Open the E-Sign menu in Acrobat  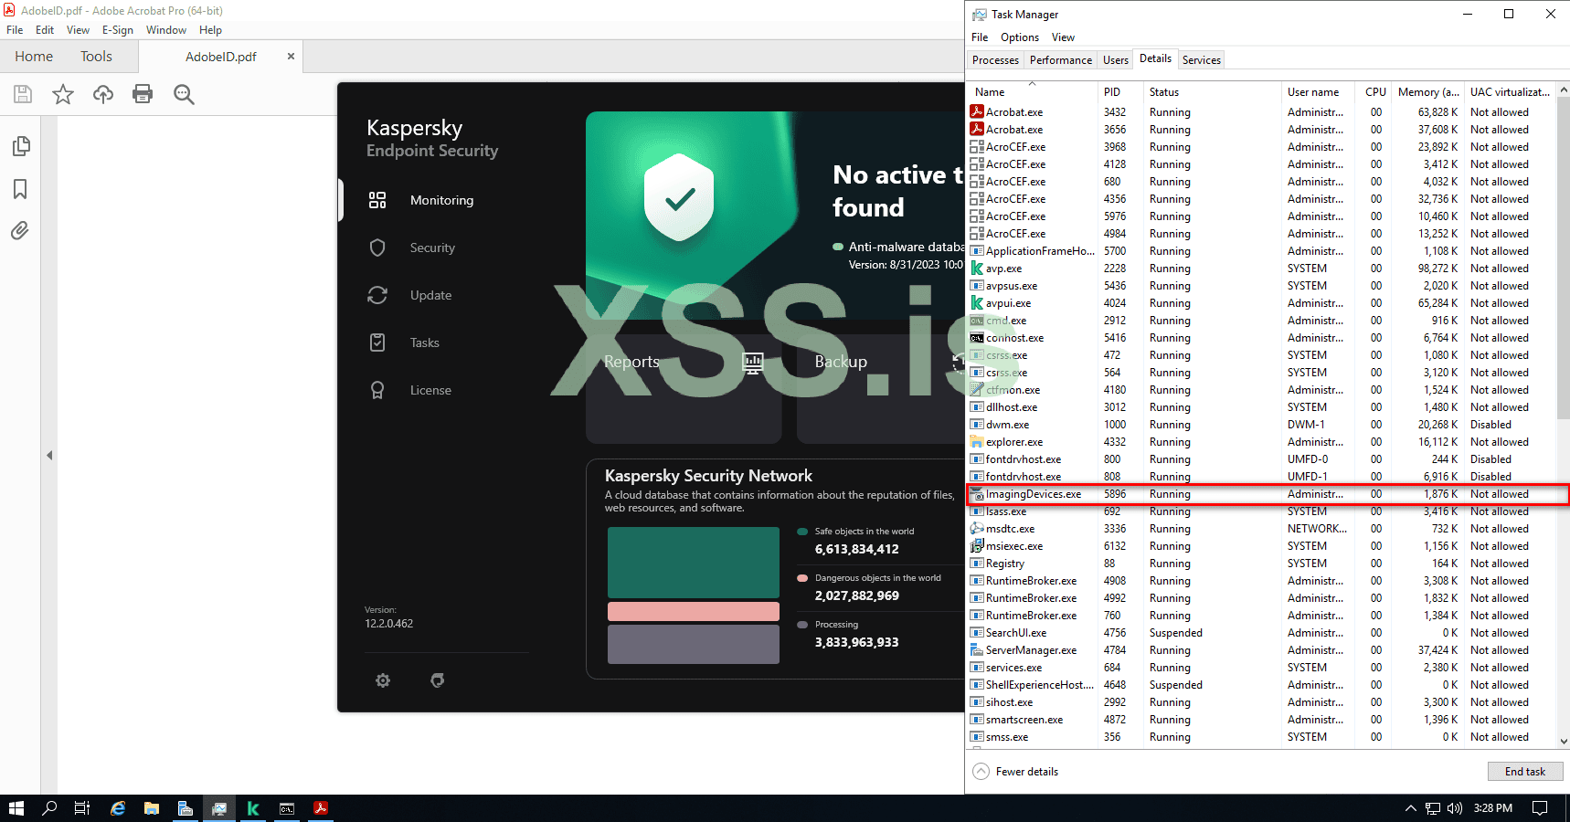118,30
